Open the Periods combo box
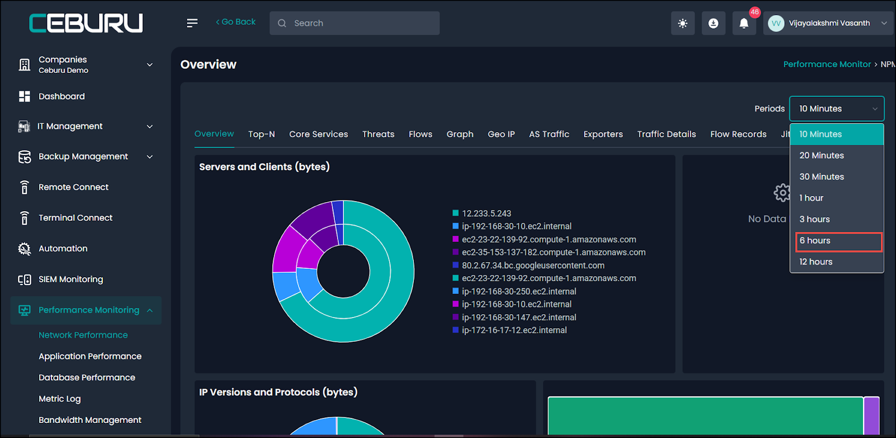The height and width of the screenshot is (438, 896). pos(837,109)
